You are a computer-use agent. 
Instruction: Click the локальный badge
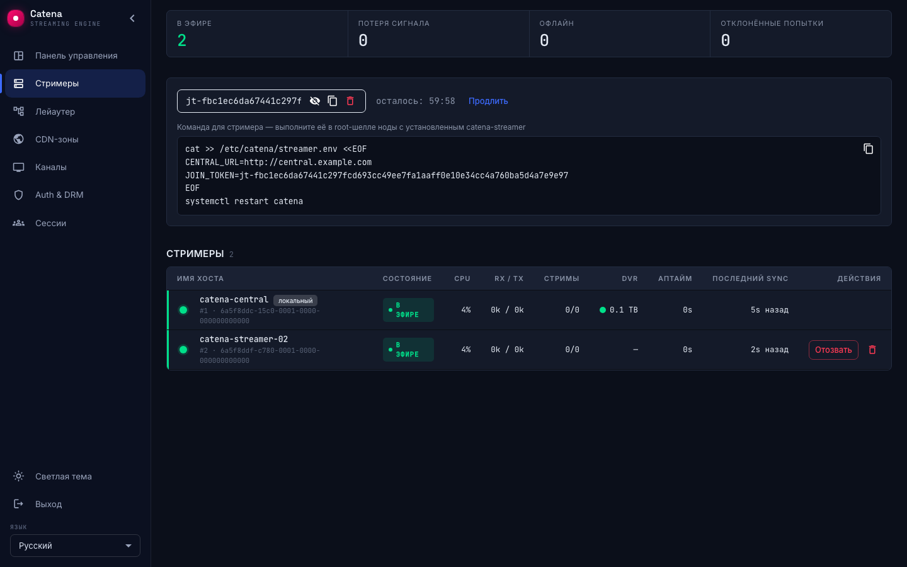295,301
